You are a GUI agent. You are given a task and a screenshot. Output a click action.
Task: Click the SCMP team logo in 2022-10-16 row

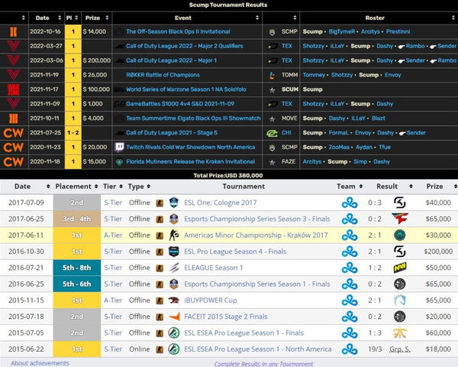[x=272, y=32]
